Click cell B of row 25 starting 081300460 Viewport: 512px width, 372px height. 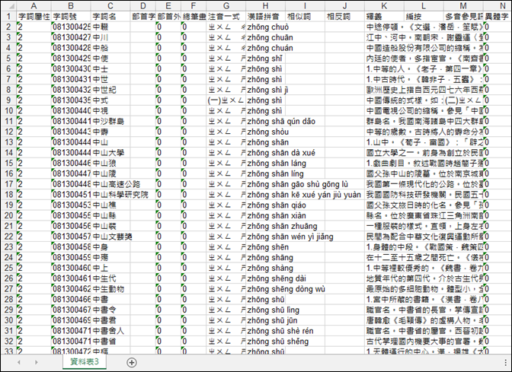pyautogui.click(x=71, y=268)
